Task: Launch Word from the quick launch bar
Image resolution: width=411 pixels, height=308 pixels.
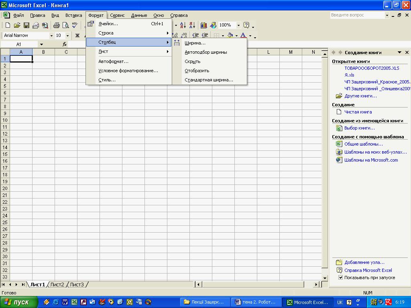Action: (65, 302)
